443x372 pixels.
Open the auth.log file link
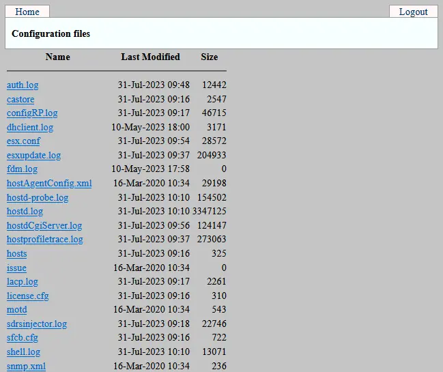(23, 85)
